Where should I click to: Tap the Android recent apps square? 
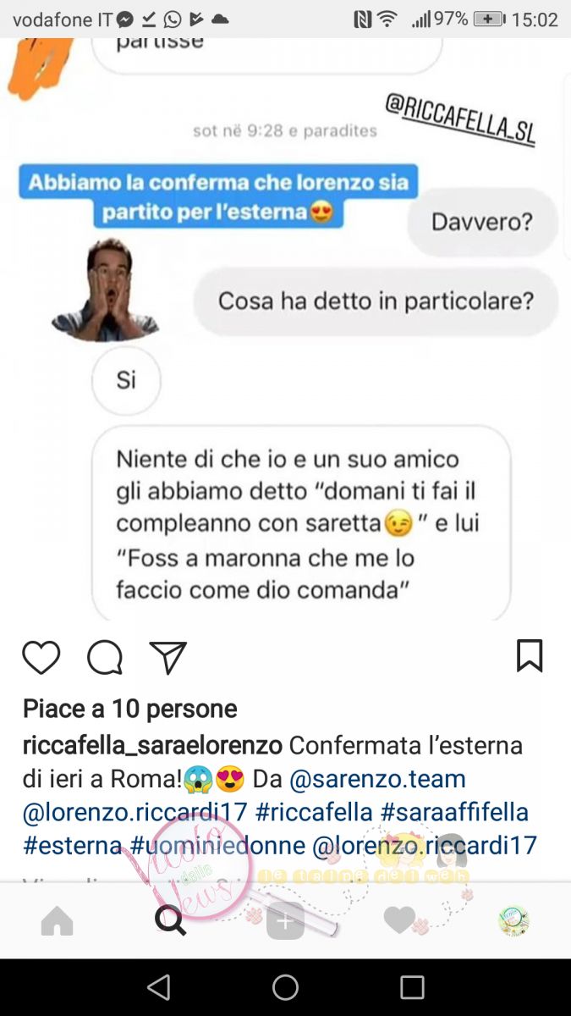pos(412,987)
